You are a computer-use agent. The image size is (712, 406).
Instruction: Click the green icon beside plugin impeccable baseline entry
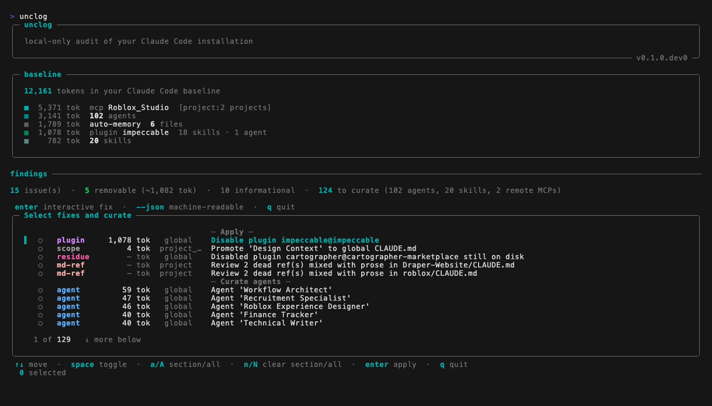[x=27, y=132]
